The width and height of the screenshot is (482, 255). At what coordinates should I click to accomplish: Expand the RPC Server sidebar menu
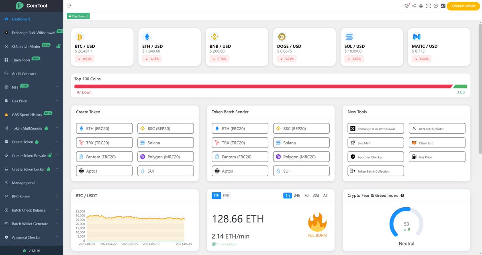click(x=31, y=197)
